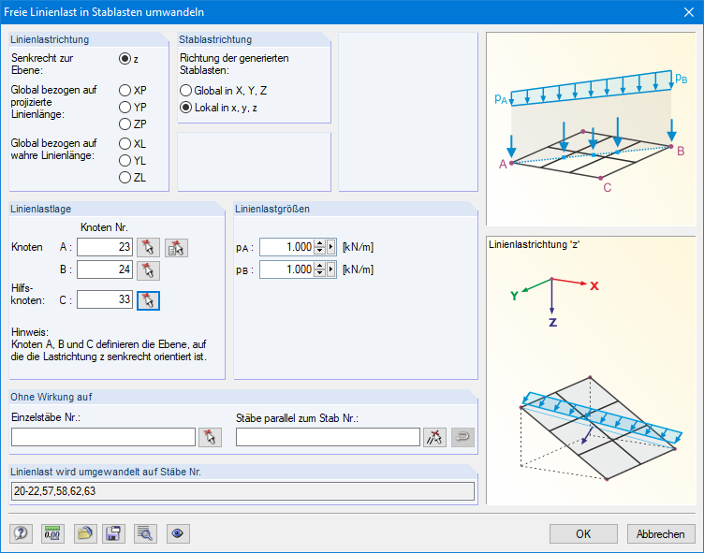Pick node A graphically with cursor icon
The image size is (704, 553).
148,248
